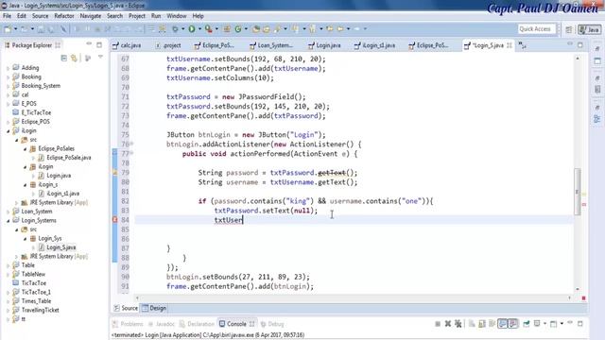Select the TravellingTicket project
This screenshot has width=605, height=340.
point(40,311)
